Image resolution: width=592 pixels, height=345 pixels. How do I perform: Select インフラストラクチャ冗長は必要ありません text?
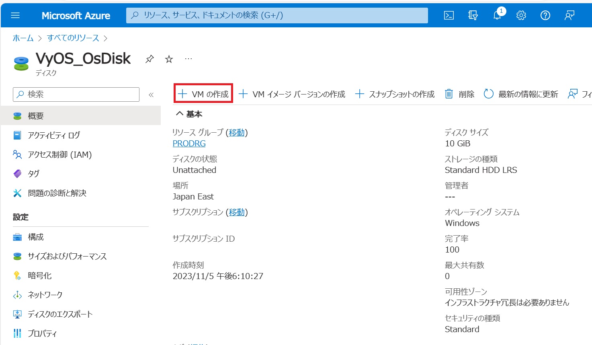tap(507, 303)
